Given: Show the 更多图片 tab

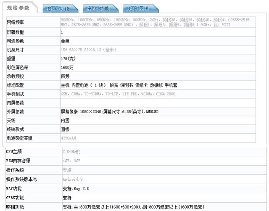Looking at the screenshot, I should [x=140, y=8].
